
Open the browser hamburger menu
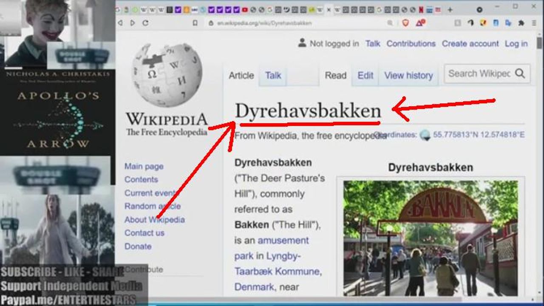click(x=534, y=23)
